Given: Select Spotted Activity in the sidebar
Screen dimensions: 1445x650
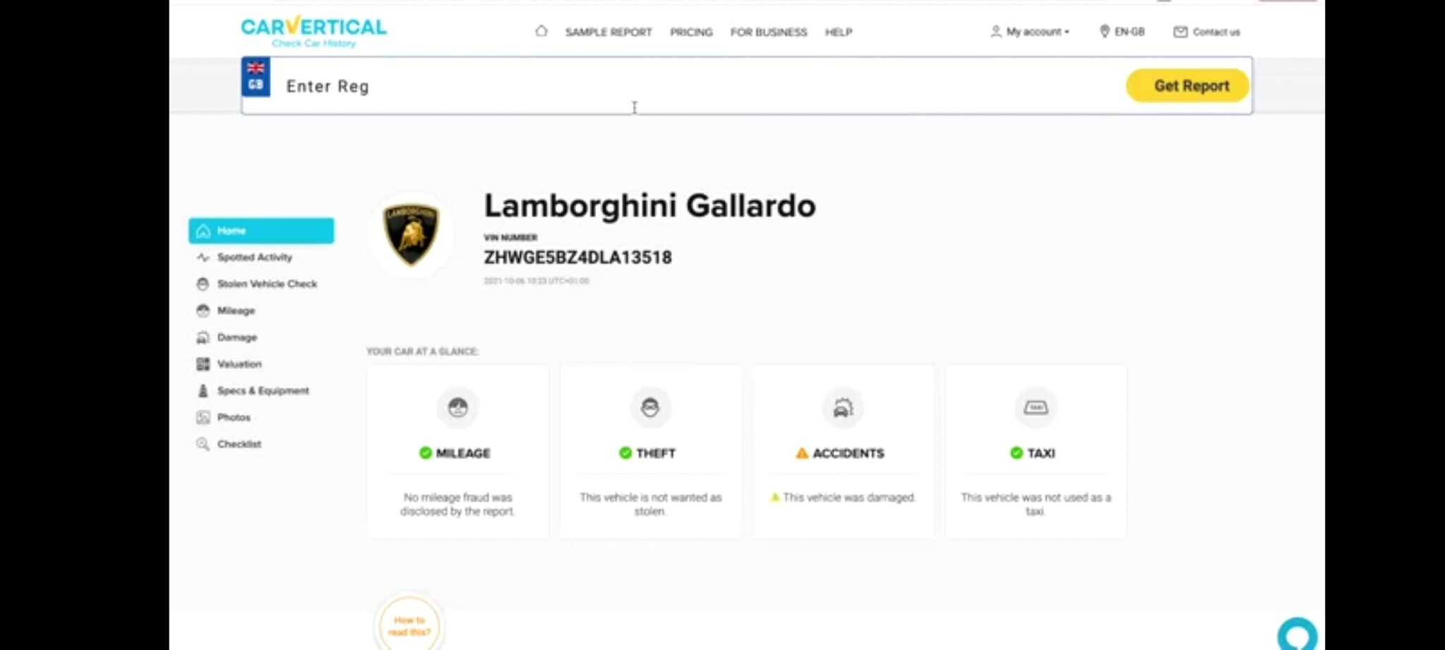Looking at the screenshot, I should 254,257.
